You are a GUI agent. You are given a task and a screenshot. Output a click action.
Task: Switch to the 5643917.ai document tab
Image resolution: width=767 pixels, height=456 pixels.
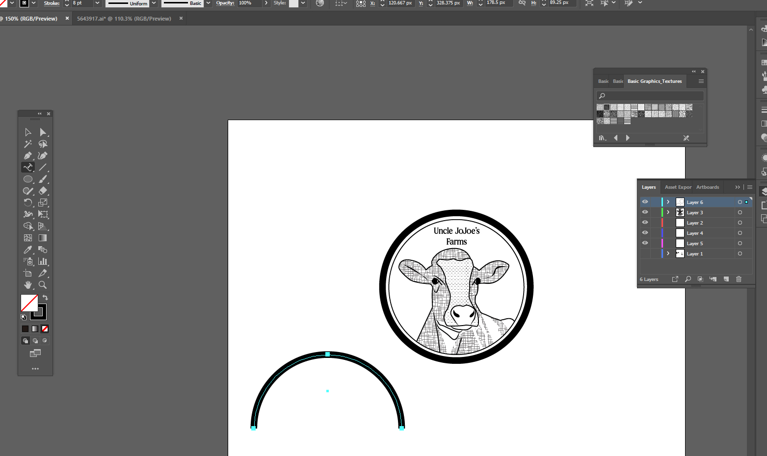pos(124,19)
